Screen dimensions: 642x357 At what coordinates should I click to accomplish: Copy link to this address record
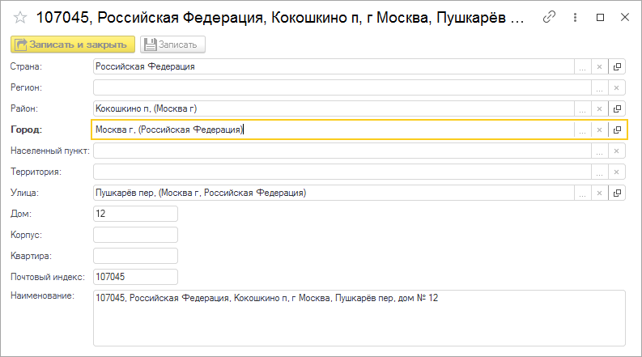[x=550, y=17]
